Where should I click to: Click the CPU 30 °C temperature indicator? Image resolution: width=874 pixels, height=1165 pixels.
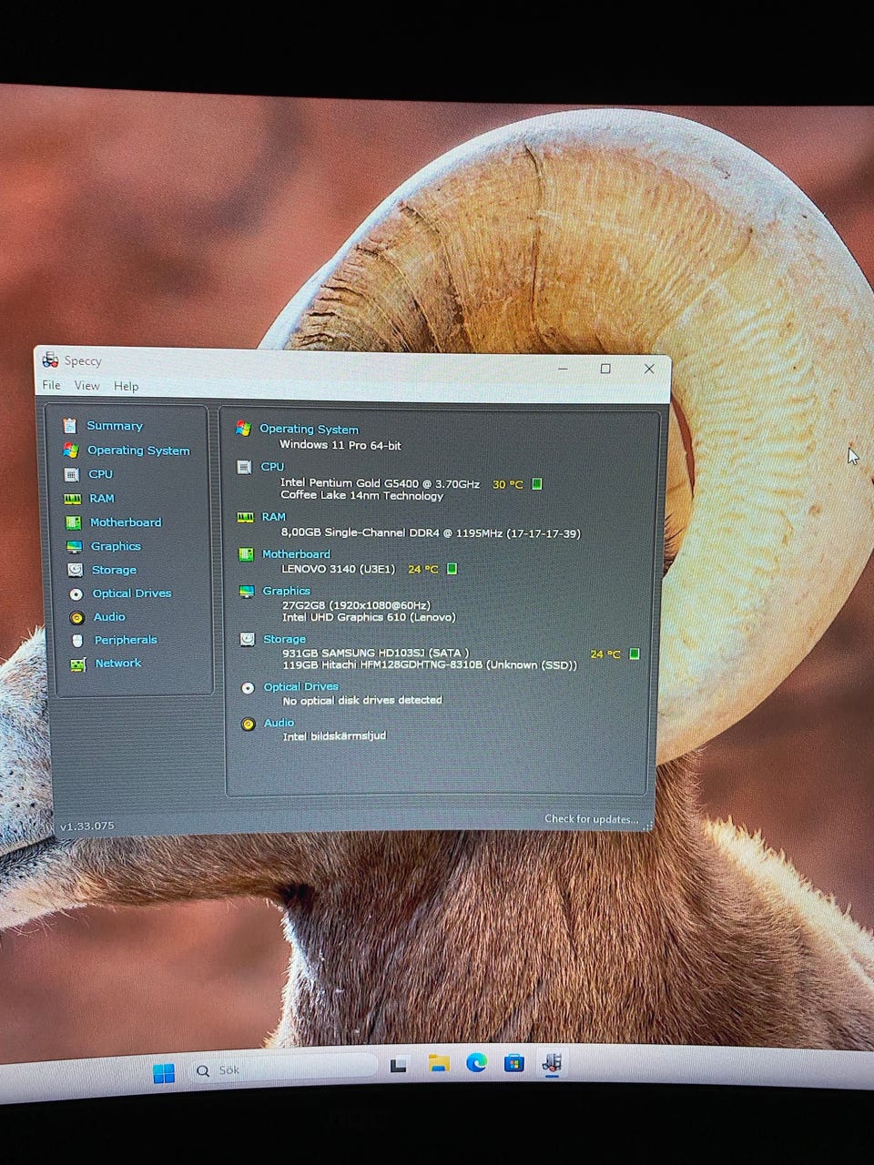tap(517, 484)
